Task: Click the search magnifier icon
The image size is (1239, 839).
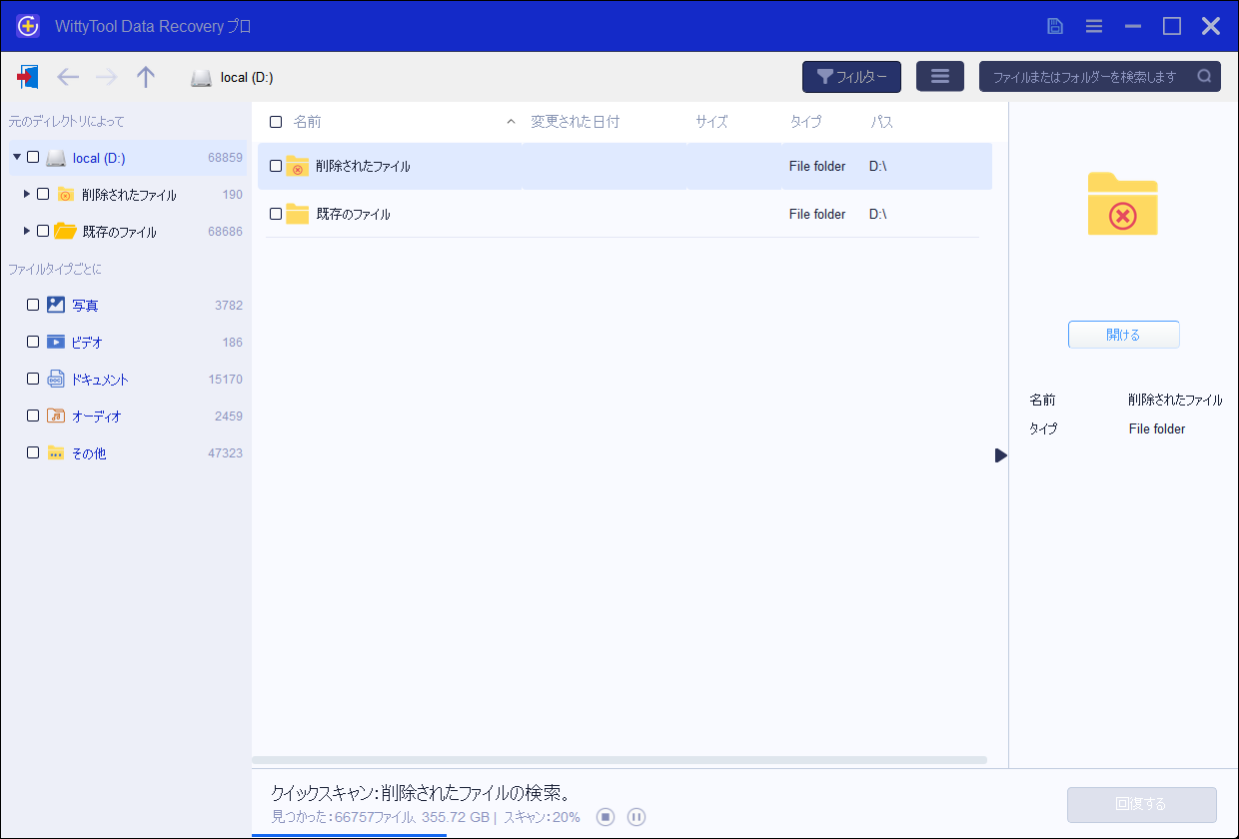Action: tap(1204, 77)
